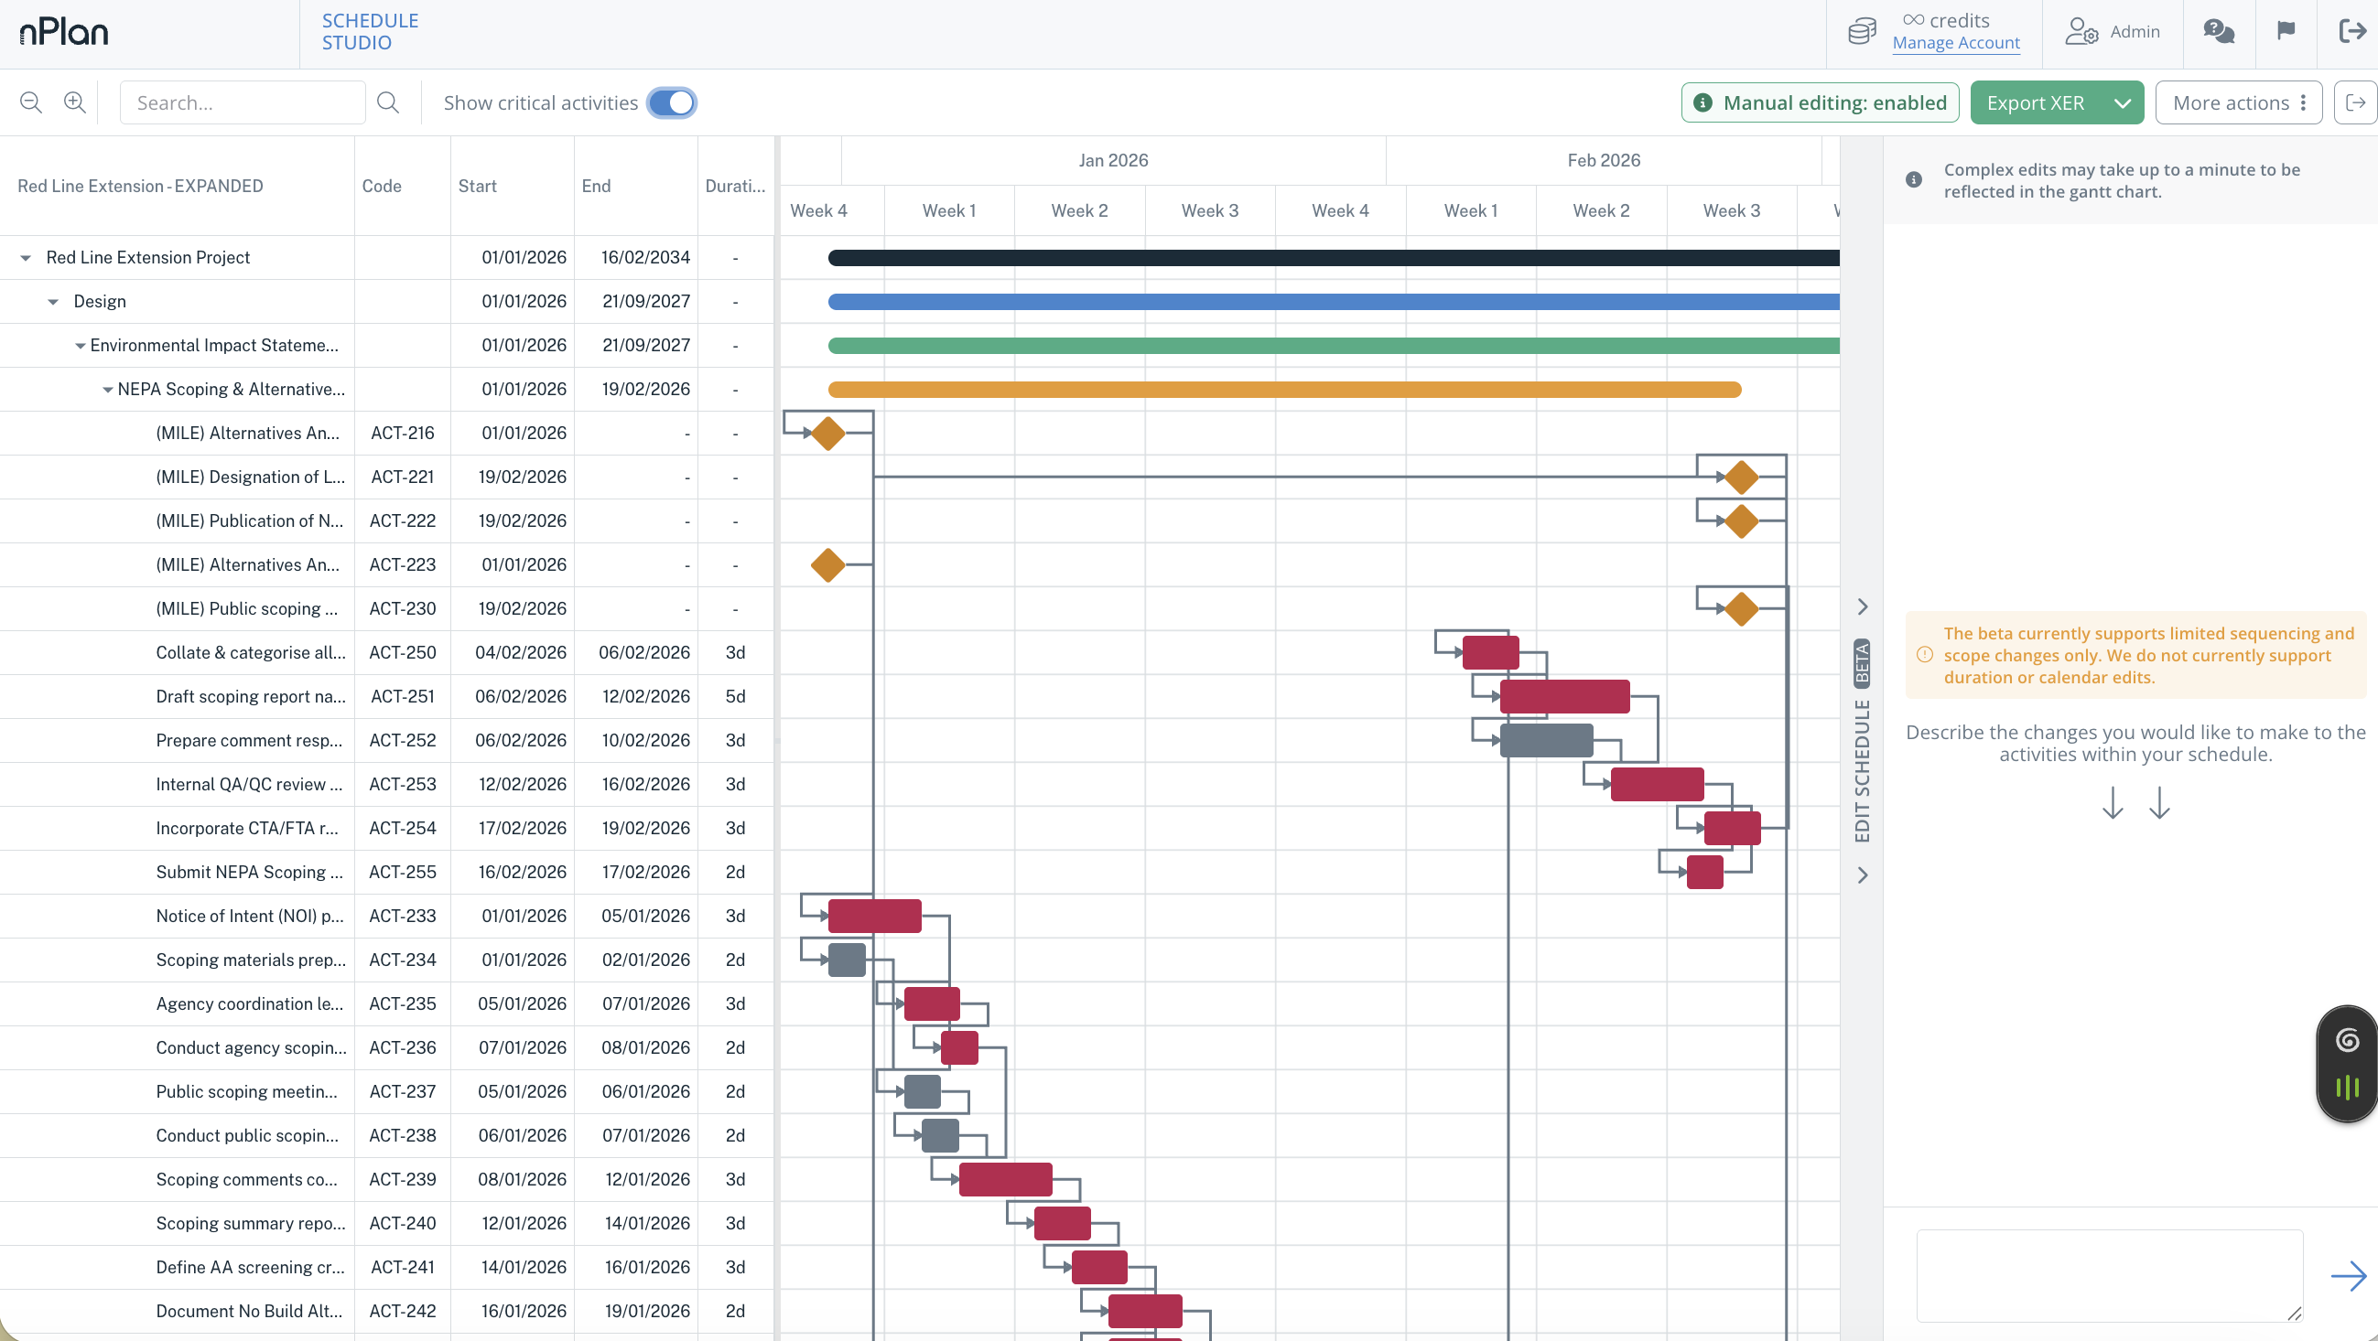Image resolution: width=2378 pixels, height=1341 pixels.
Task: Open the Admin user icon
Action: tap(2081, 31)
